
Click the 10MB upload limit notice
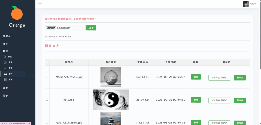[59, 36]
